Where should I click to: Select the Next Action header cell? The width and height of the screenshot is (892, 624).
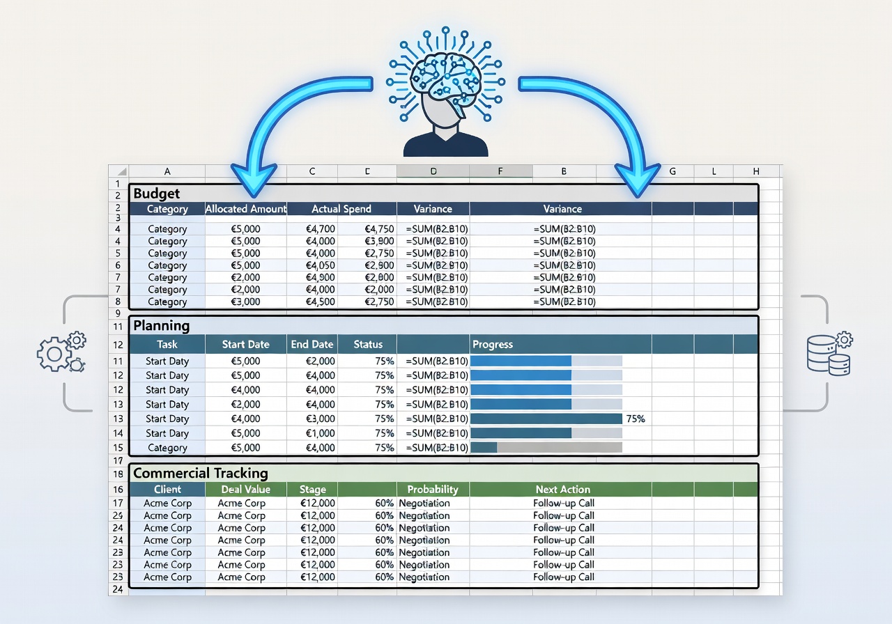(x=562, y=490)
